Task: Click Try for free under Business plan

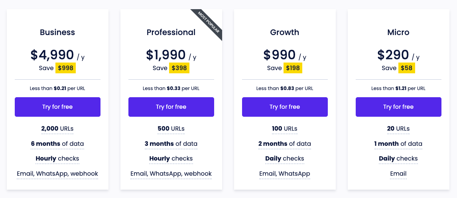Action: click(x=57, y=107)
